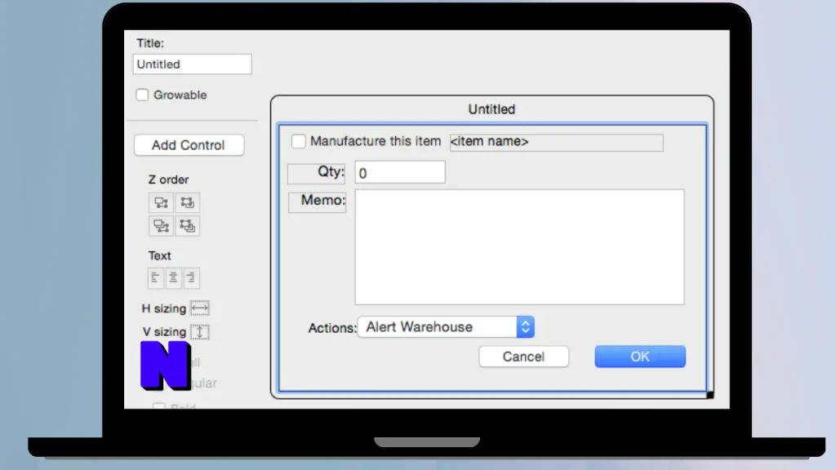Align text center
The image size is (836, 470).
tap(173, 277)
